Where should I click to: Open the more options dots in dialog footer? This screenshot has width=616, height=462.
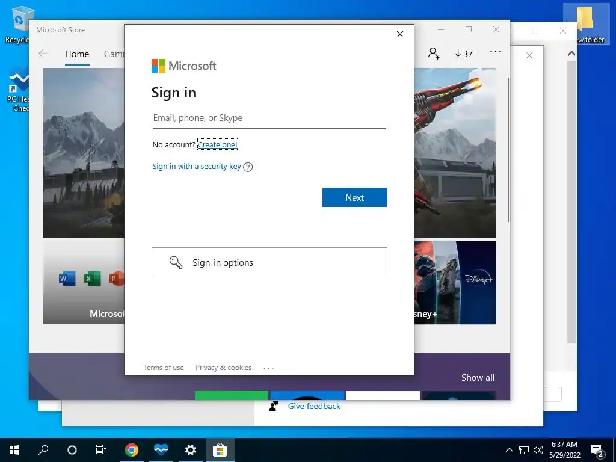(269, 368)
